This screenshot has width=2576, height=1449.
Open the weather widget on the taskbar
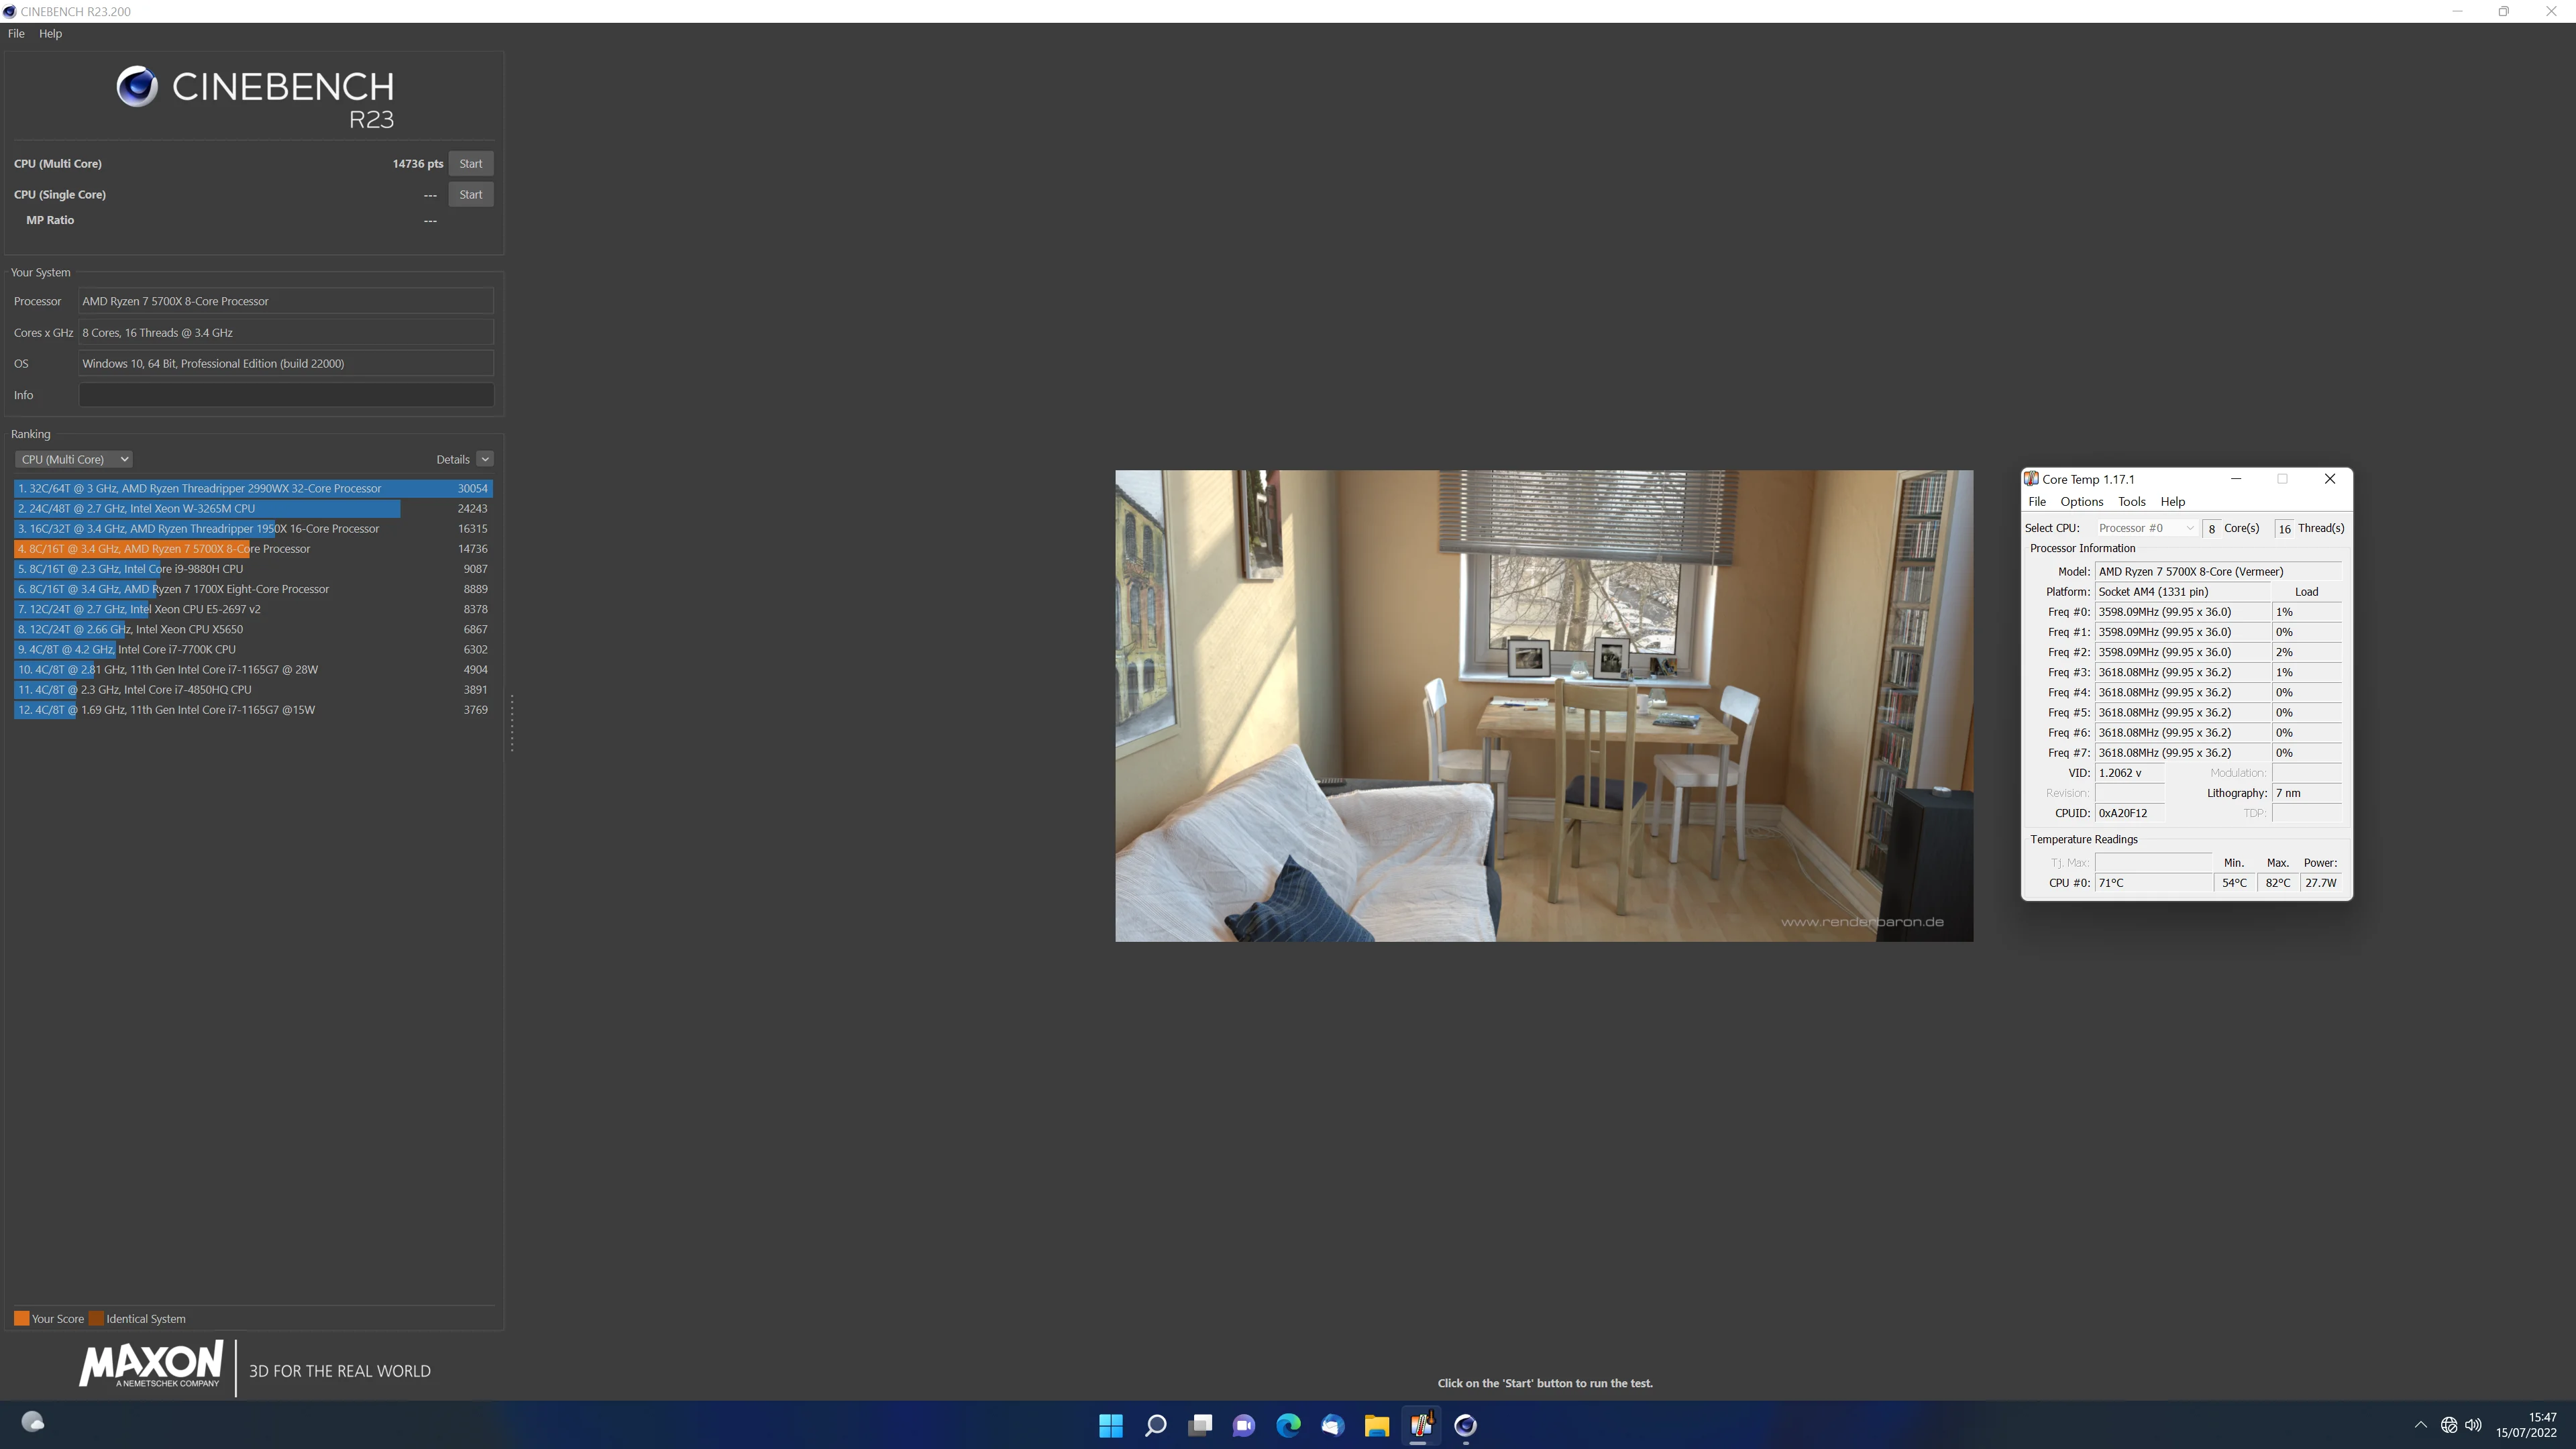33,1422
